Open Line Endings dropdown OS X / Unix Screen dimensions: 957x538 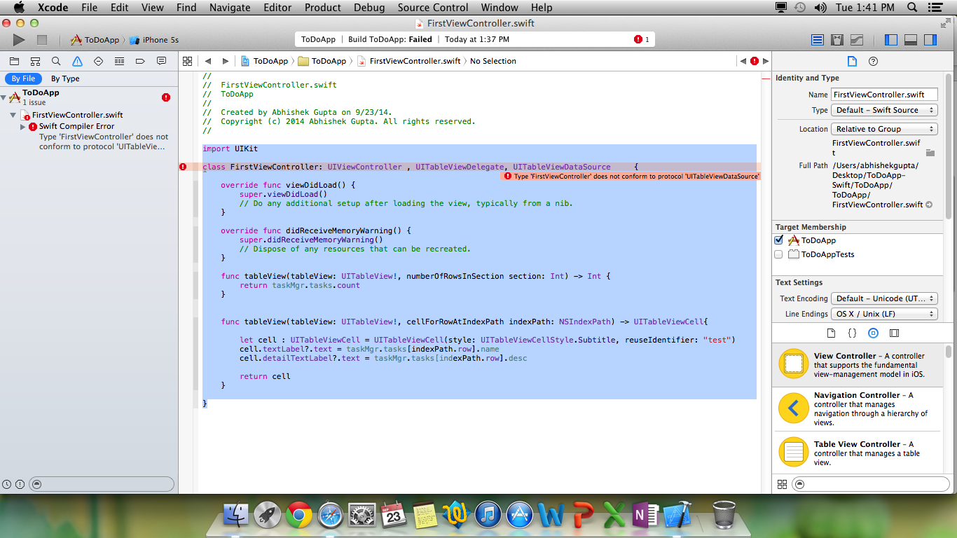click(x=884, y=314)
